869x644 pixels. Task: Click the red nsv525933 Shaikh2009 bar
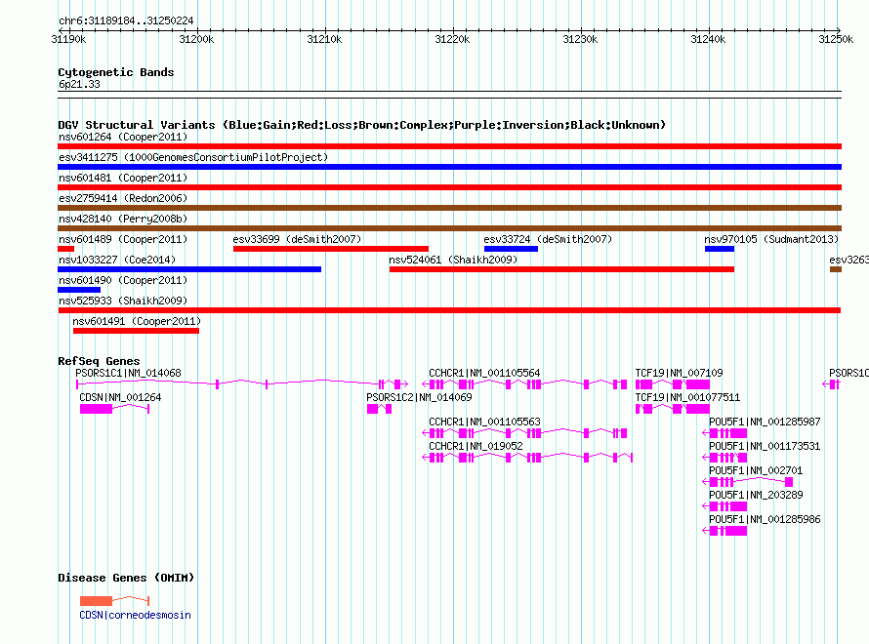[449, 310]
